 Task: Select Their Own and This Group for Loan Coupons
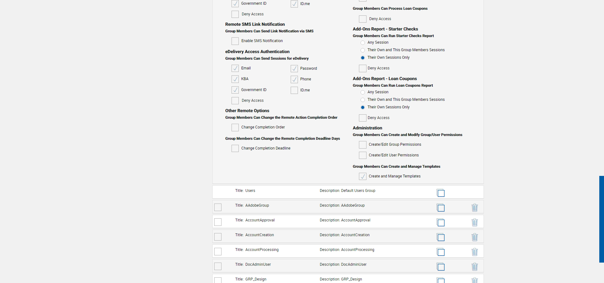point(363,100)
